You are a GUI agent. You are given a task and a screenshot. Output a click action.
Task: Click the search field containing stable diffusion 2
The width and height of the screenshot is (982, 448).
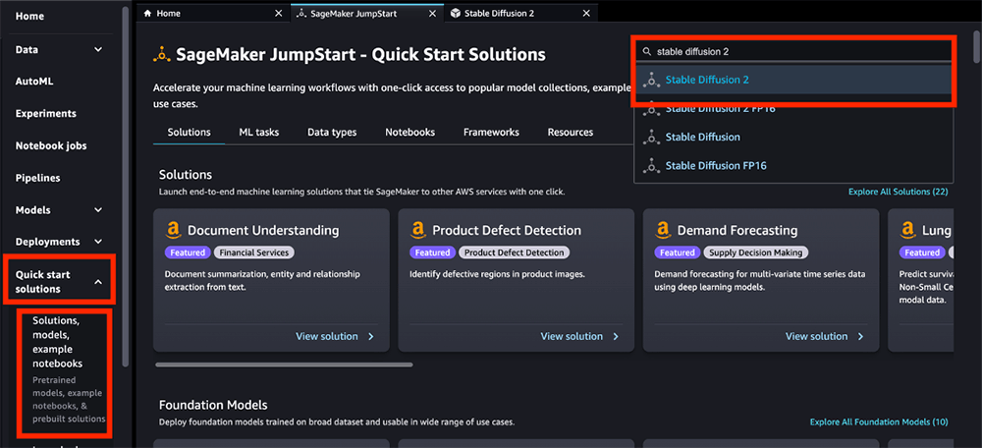click(794, 52)
